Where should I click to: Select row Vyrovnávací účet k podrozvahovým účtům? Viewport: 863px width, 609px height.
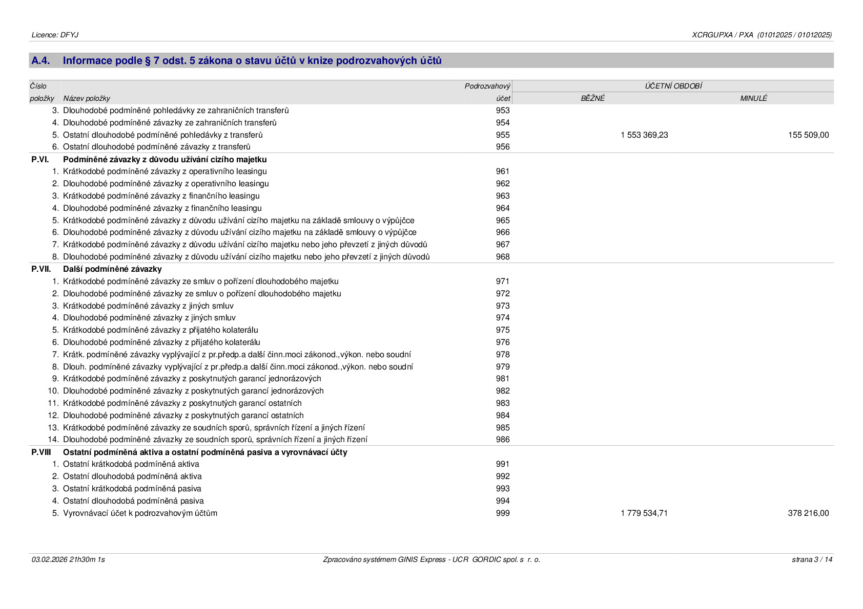[x=431, y=513]
